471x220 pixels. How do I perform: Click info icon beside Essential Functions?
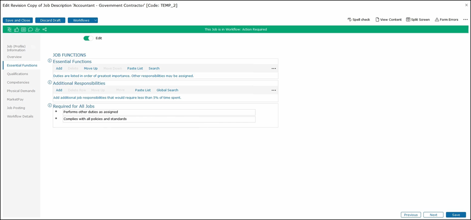coord(50,61)
